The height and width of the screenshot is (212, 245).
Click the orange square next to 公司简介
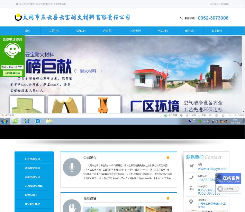(x=168, y=158)
